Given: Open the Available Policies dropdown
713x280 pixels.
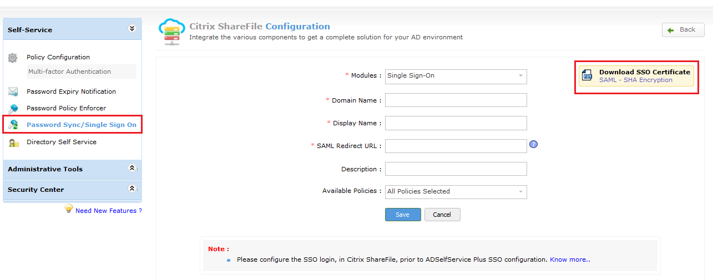Looking at the screenshot, I should pos(456,192).
